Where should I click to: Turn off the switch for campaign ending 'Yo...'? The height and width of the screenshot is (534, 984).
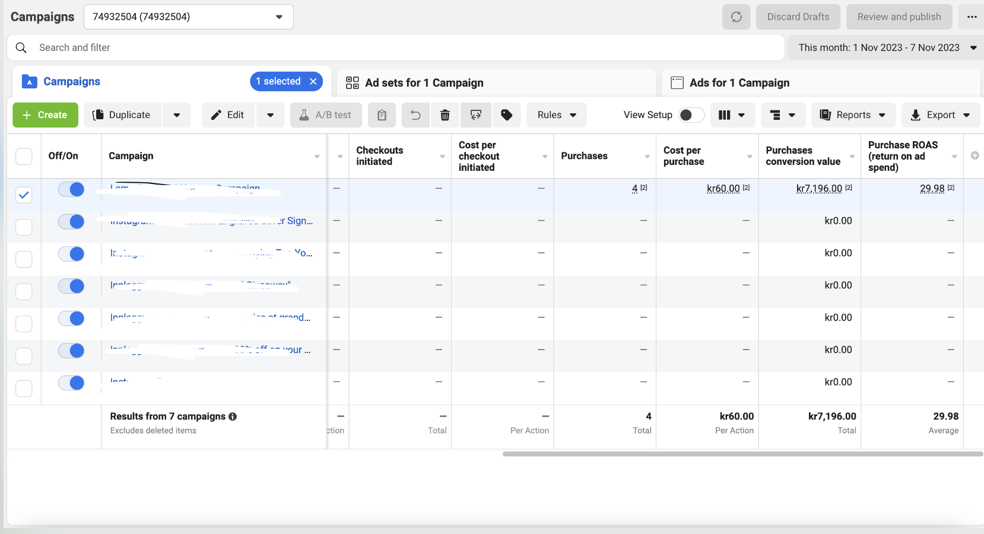[71, 254]
